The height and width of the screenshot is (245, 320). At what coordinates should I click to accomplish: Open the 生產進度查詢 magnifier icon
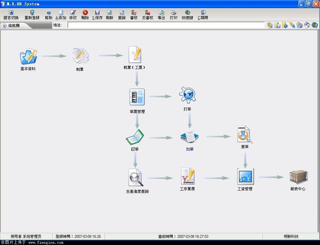pos(136,177)
